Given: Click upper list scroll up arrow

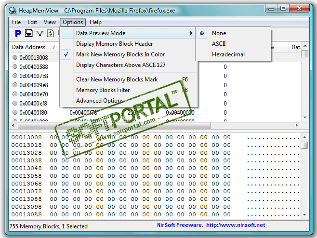Looking at the screenshot, I should [x=305, y=46].
